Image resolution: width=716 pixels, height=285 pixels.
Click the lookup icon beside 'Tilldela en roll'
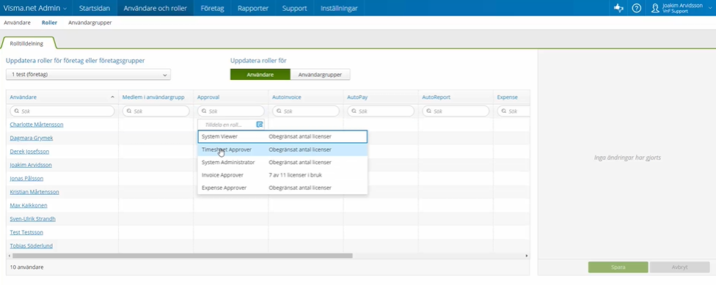260,125
